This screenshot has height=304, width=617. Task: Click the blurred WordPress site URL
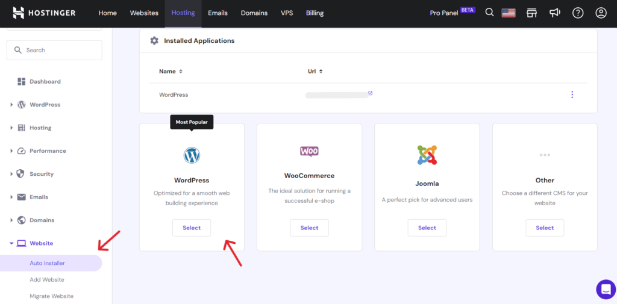[336, 95]
